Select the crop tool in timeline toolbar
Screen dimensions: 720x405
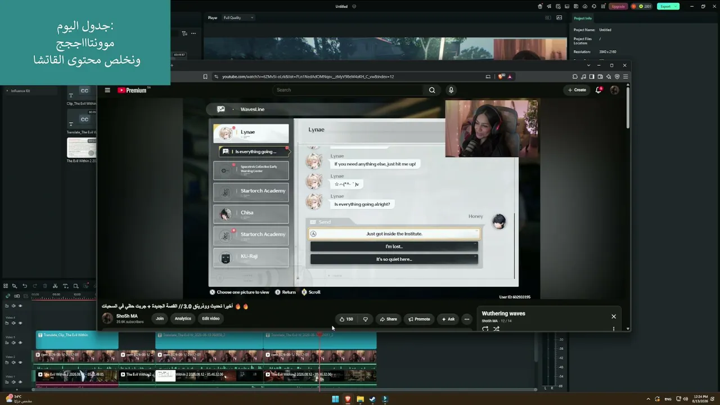coord(76,286)
